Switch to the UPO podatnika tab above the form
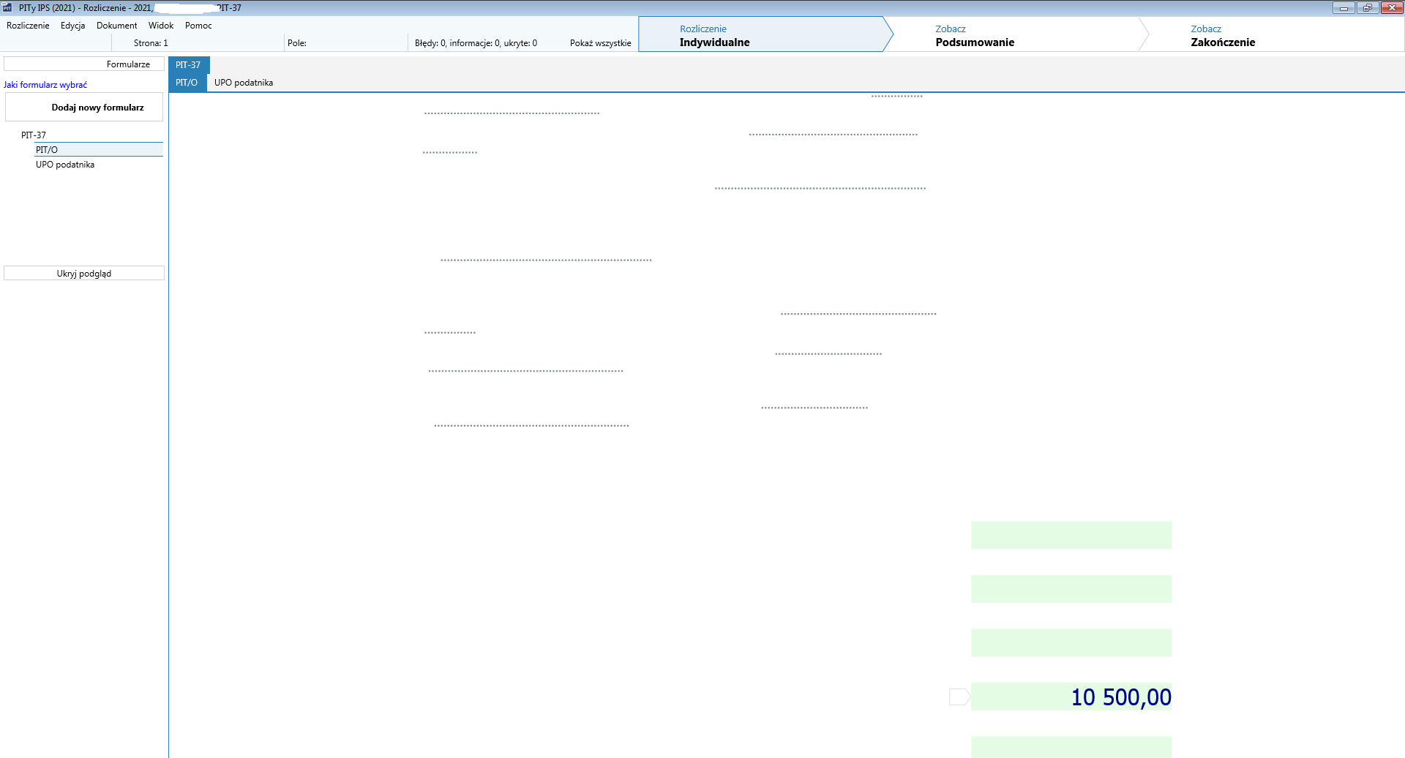The image size is (1405, 758). point(243,83)
